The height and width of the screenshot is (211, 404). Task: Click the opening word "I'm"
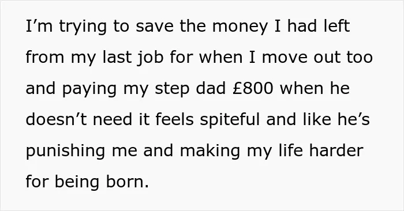(39, 26)
